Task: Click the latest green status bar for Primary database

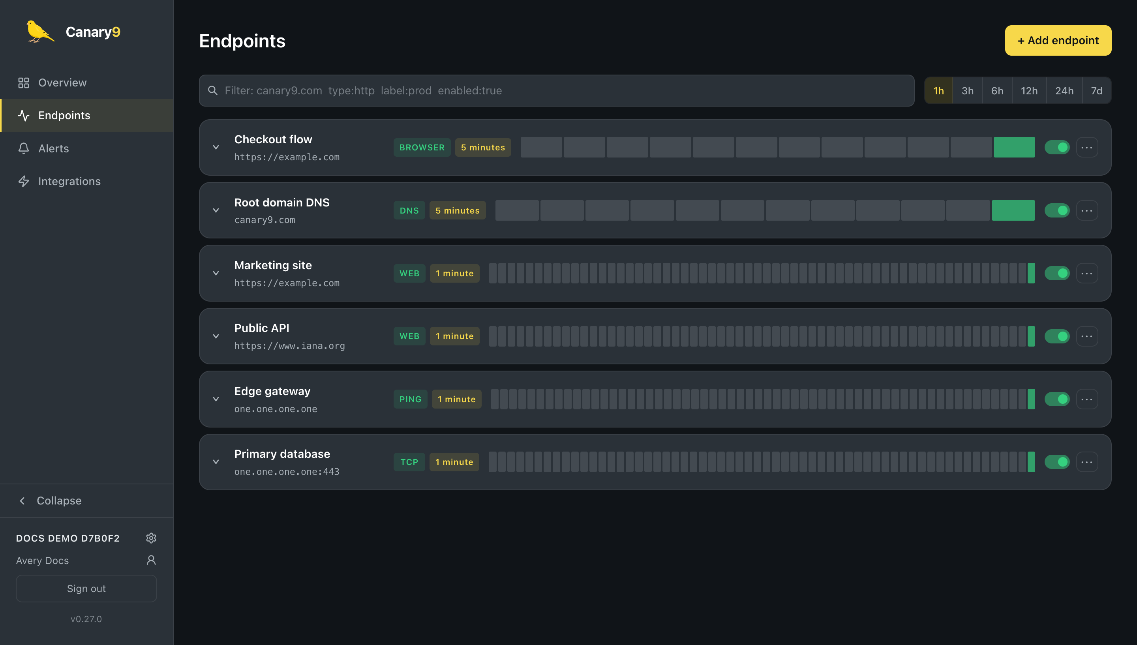Action: (x=1031, y=462)
